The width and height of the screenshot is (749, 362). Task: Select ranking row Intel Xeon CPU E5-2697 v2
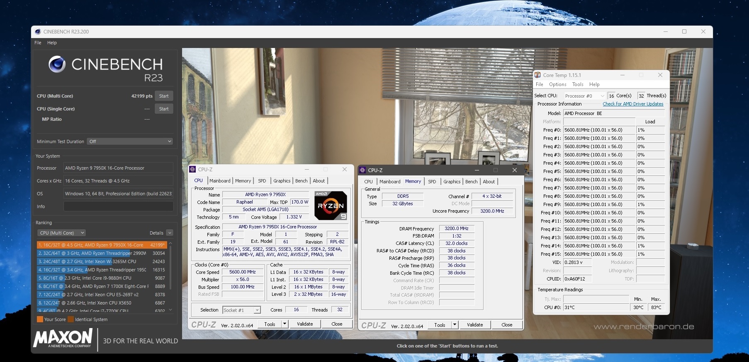pyautogui.click(x=102, y=295)
